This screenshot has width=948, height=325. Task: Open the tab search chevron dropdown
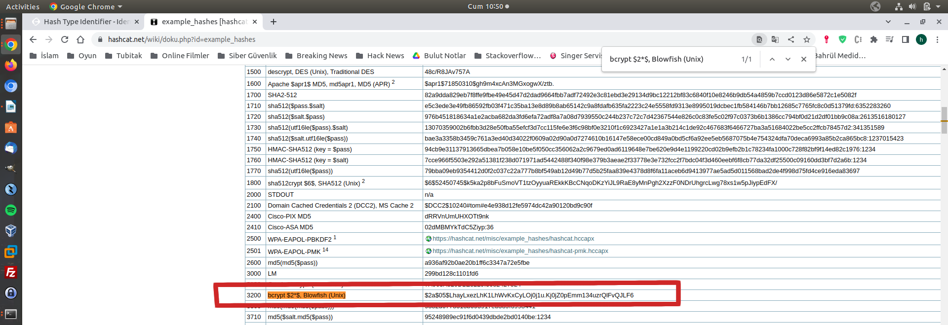[888, 22]
